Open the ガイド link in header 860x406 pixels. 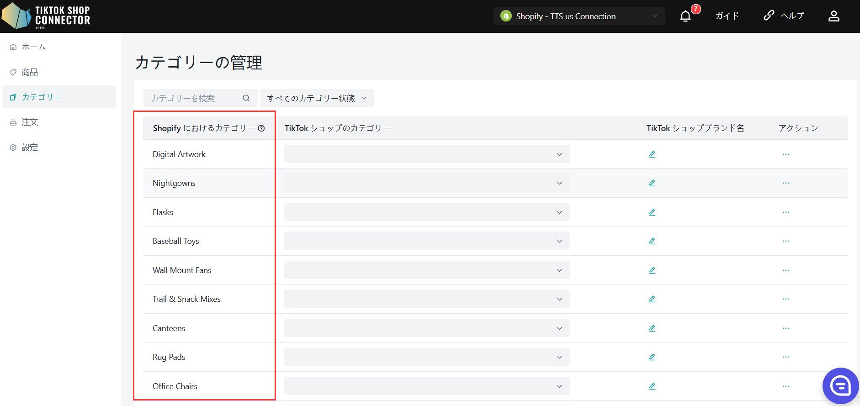727,16
